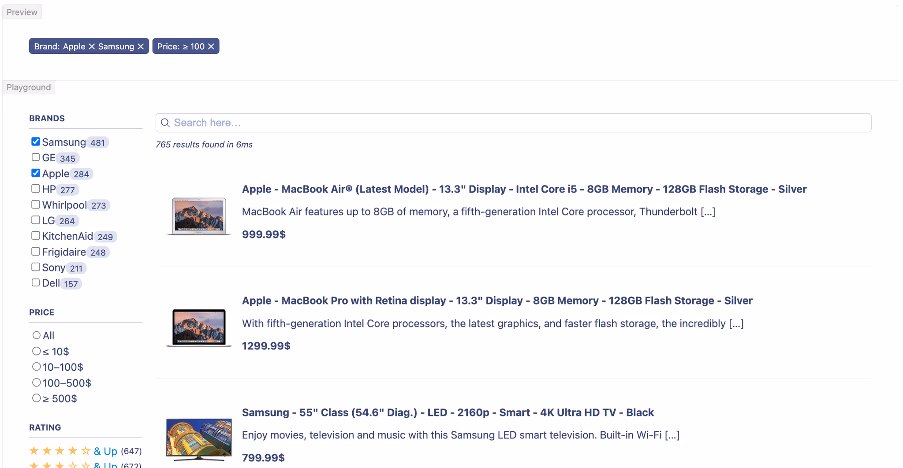This screenshot has width=903, height=468.
Task: Open the Samsung 55" Class TV title
Action: pyautogui.click(x=448, y=412)
